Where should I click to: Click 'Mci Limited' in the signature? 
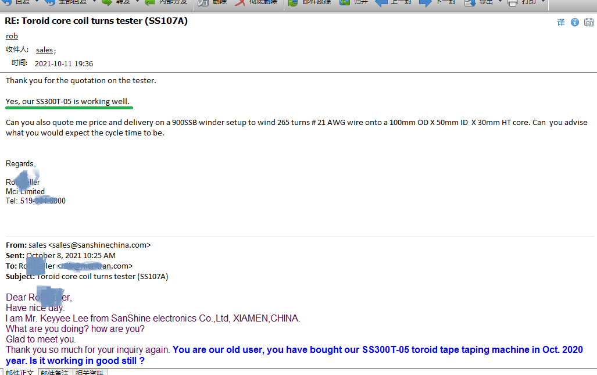pyautogui.click(x=25, y=191)
